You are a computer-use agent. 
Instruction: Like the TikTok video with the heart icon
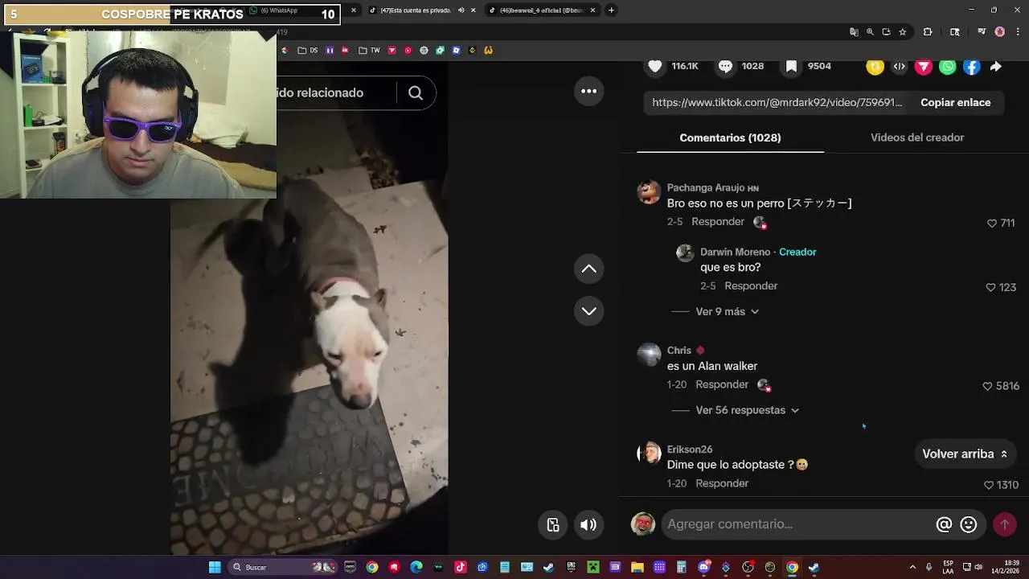[655, 66]
